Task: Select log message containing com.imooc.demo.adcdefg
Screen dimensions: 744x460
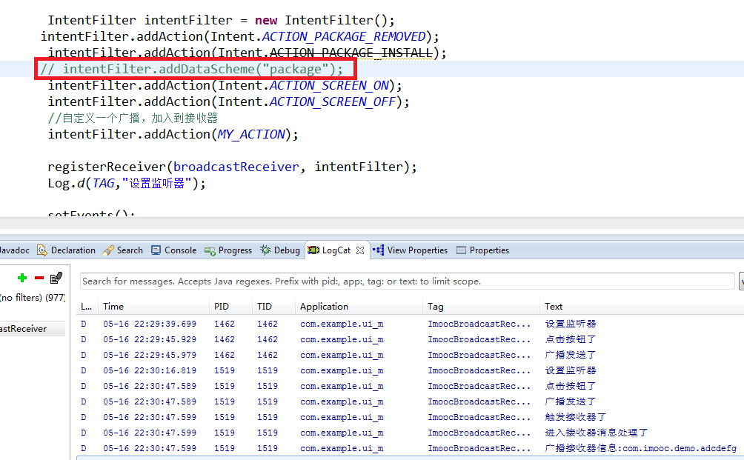Action: tap(640, 448)
